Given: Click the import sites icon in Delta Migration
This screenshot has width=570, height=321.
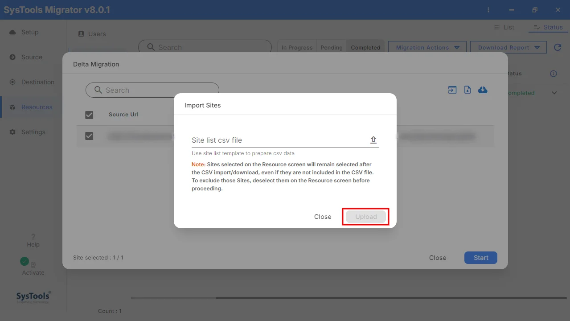Looking at the screenshot, I should 452,90.
